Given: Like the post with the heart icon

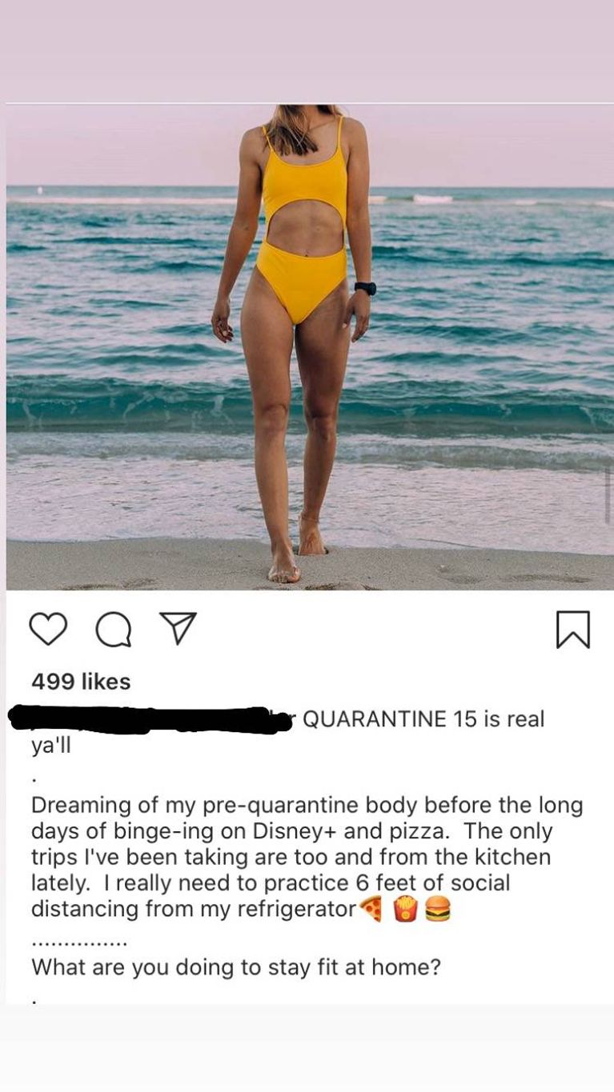Looking at the screenshot, I should [x=48, y=629].
